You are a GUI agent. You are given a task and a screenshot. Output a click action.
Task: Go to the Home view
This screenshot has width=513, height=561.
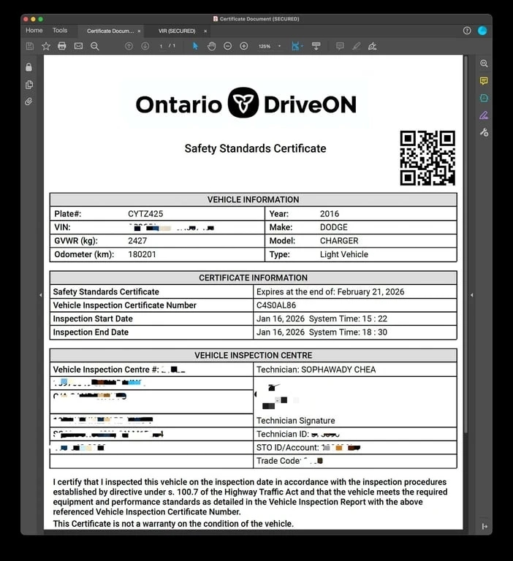(x=34, y=31)
